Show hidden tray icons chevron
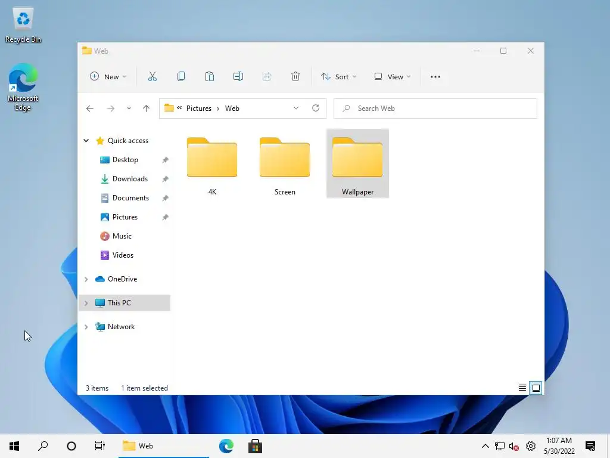The image size is (610, 458). (x=485, y=446)
